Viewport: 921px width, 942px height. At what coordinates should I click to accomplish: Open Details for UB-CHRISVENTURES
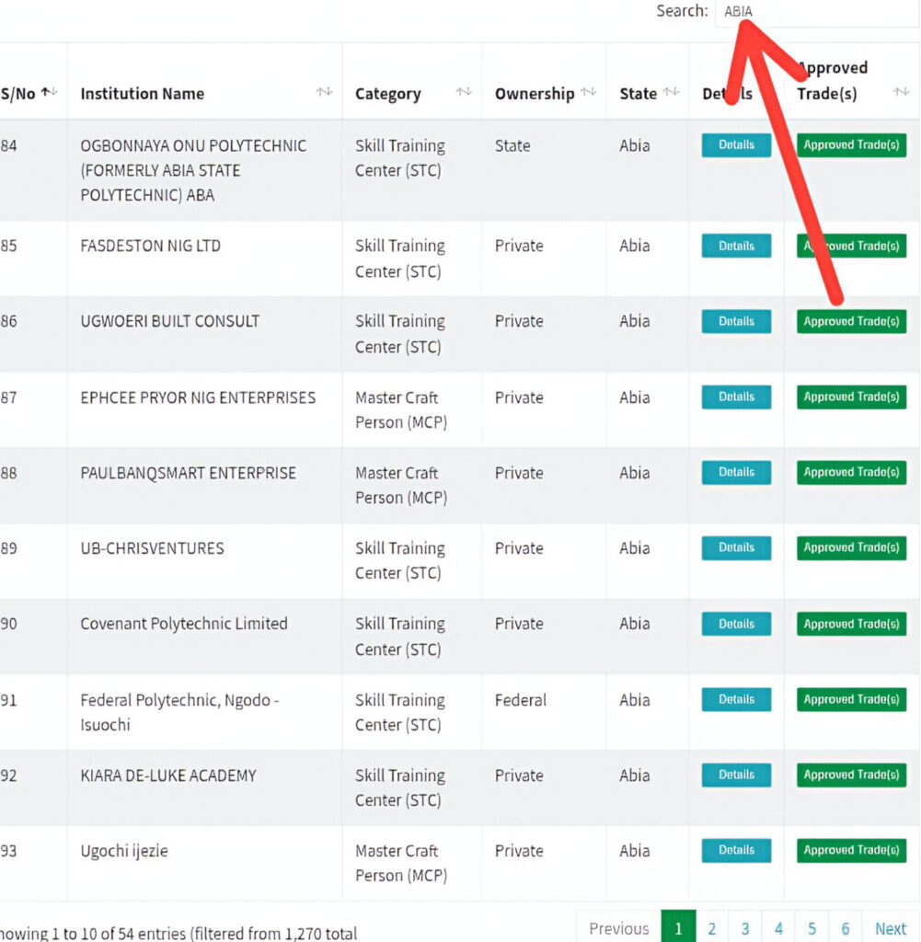pos(736,548)
